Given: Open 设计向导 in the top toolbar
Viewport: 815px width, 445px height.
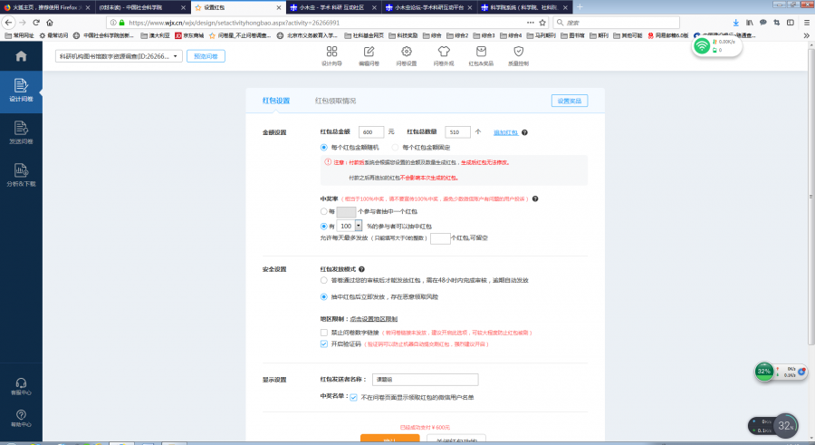Looking at the screenshot, I should (x=331, y=56).
